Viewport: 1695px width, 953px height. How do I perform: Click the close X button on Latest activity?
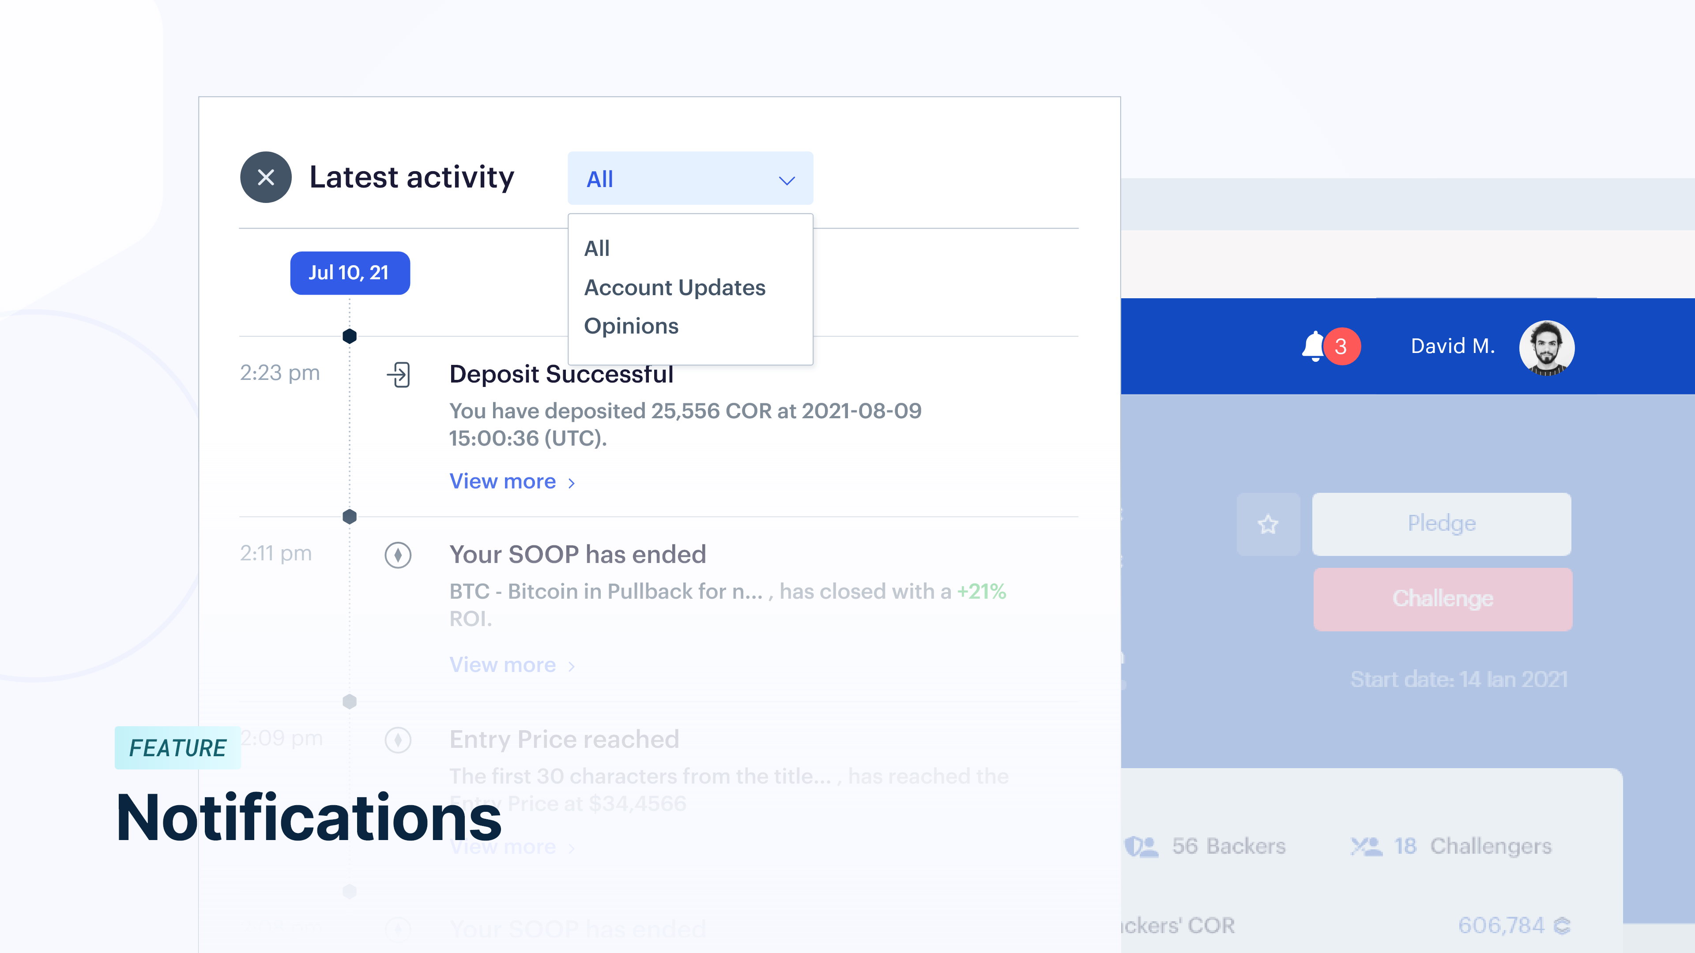264,177
